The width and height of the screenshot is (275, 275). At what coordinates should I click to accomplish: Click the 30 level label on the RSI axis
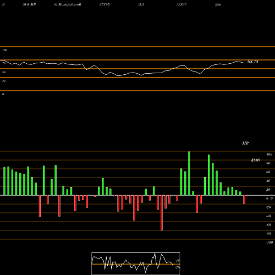pyautogui.click(x=4, y=81)
